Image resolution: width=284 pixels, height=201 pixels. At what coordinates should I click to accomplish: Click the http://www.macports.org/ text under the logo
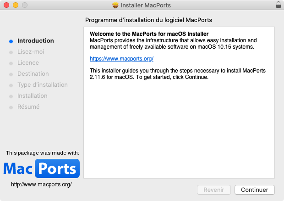pyautogui.click(x=41, y=184)
